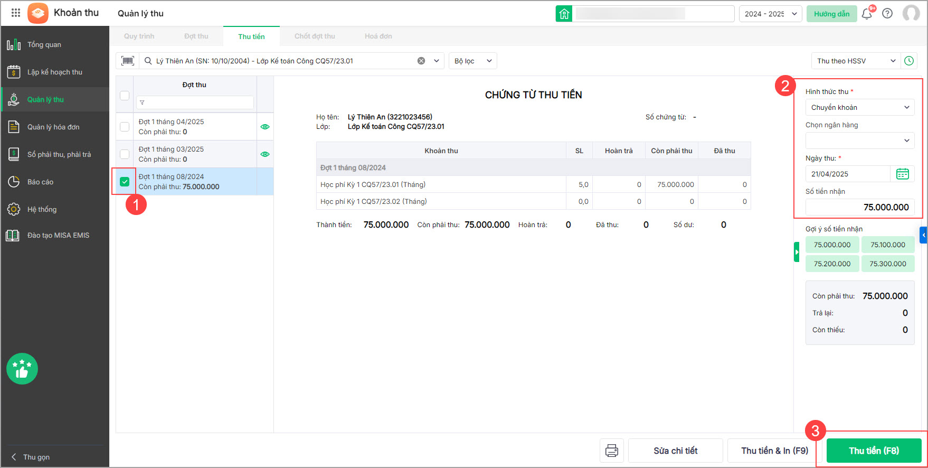Open the Bộ lọc filter dropdown
This screenshot has height=468, width=928.
click(x=473, y=61)
